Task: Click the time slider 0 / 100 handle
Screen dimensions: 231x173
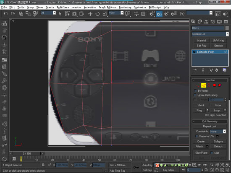Action: 26,153
